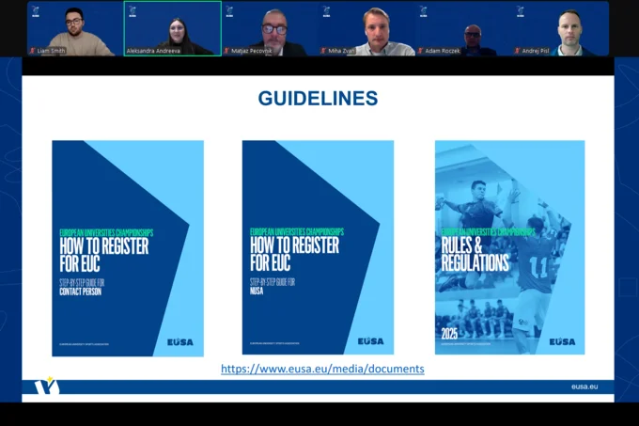This screenshot has height=426, width=639.
Task: Click the EUSA logo on the Rules & Regulations cover
Action: pos(562,341)
